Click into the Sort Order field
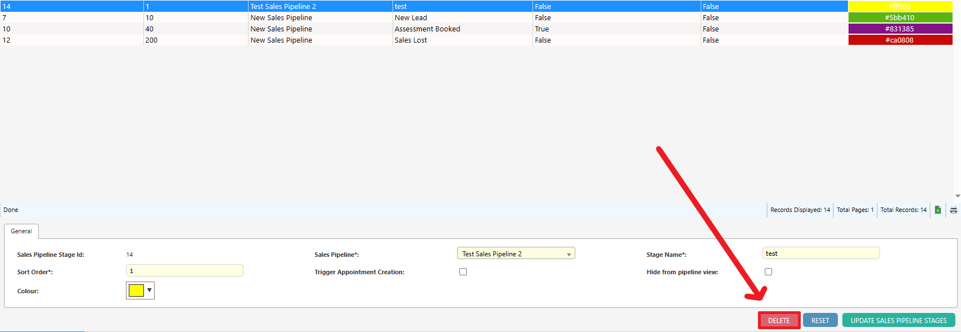 tap(184, 271)
